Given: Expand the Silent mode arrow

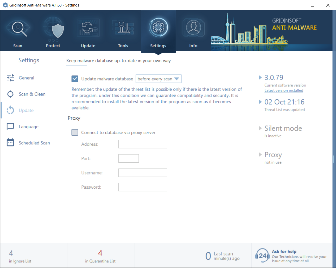Looking at the screenshot, I should pos(260,128).
